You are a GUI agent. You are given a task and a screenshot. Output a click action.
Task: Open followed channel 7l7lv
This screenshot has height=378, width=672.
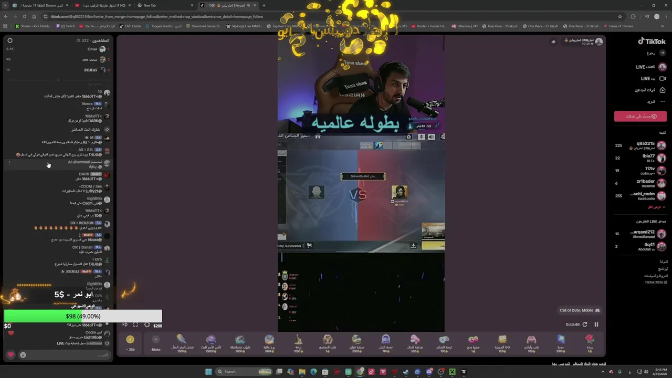coord(640,171)
